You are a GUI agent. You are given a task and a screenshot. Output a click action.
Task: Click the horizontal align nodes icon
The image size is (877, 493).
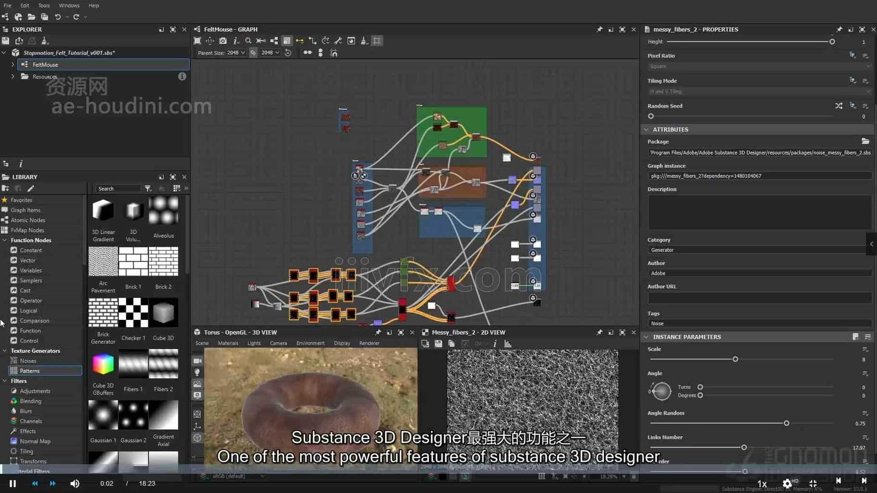308,53
